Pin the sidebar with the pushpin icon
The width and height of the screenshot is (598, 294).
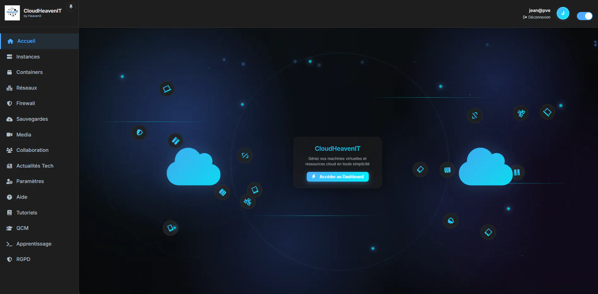pos(71,7)
